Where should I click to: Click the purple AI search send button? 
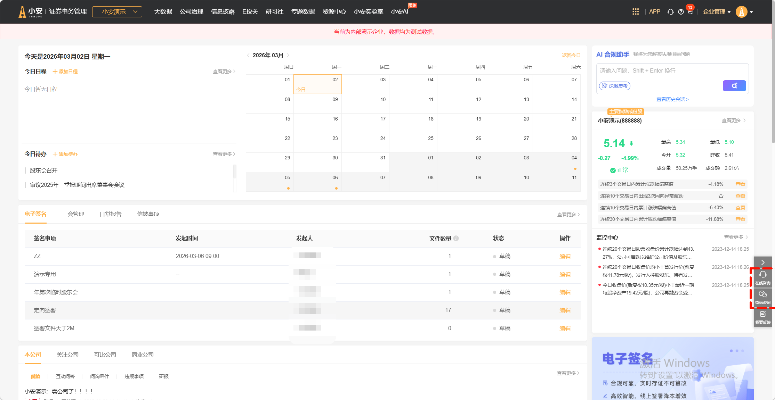coord(734,86)
